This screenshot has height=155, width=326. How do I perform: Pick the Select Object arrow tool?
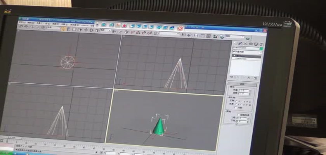(x=64, y=29)
